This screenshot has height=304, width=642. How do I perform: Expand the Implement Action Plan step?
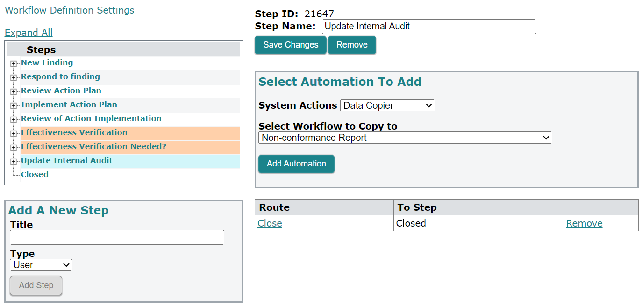[14, 105]
